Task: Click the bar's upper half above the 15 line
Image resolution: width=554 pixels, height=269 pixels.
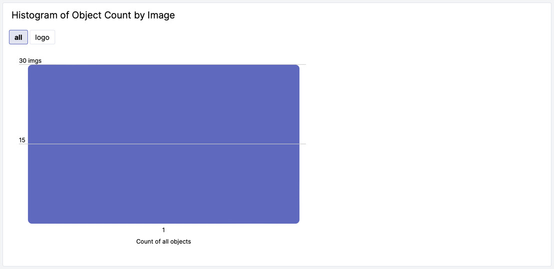Action: point(164,105)
